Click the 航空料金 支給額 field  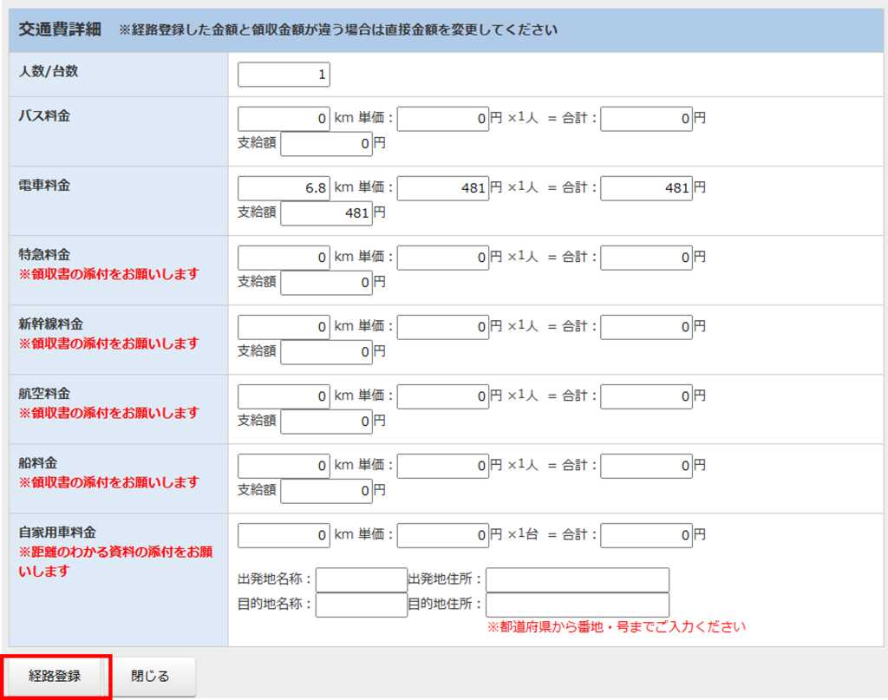click(x=326, y=422)
